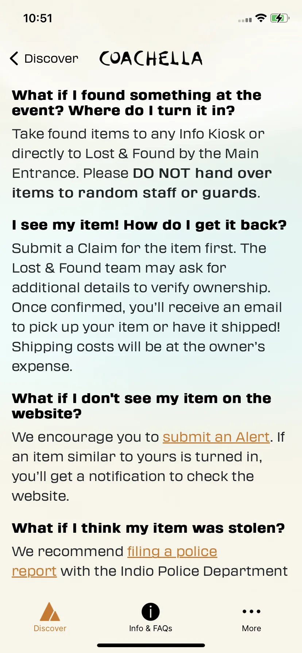Select the More tab label
The image size is (302, 653).
pyautogui.click(x=252, y=628)
